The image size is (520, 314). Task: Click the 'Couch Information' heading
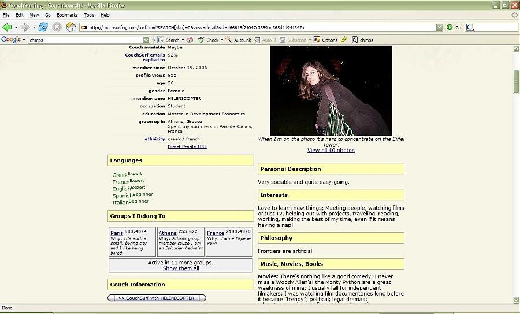pyautogui.click(x=138, y=285)
